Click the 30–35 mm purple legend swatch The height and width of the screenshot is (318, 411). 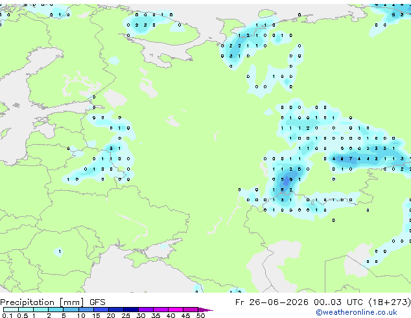click(x=145, y=310)
